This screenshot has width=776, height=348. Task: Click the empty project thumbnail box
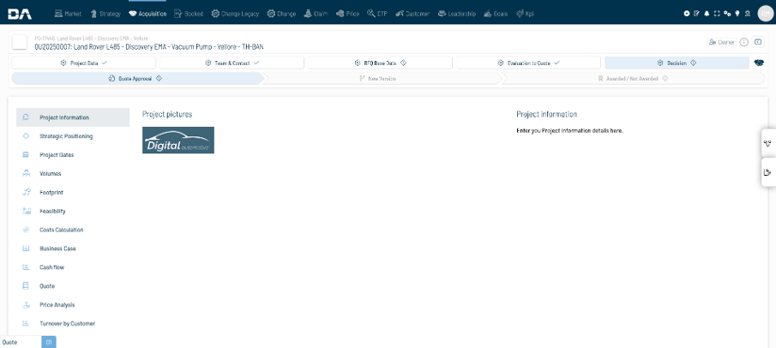click(x=20, y=42)
